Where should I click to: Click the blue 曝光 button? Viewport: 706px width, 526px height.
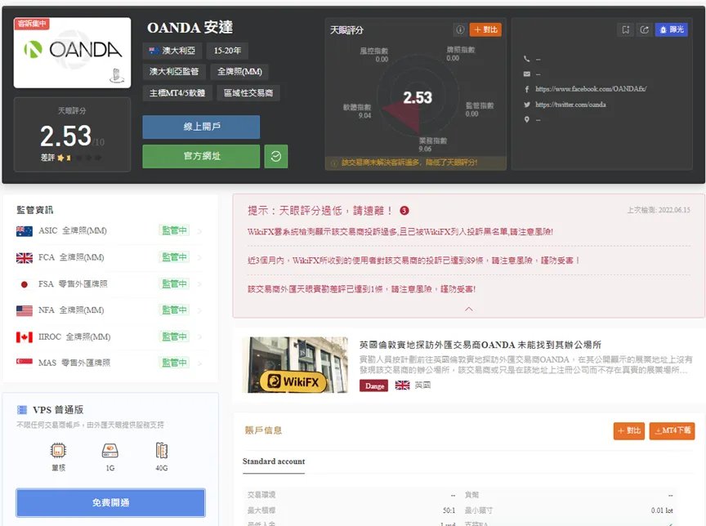[672, 29]
